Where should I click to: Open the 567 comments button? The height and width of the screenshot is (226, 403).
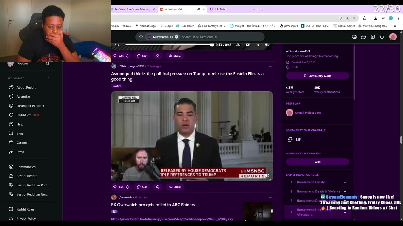click(x=142, y=56)
